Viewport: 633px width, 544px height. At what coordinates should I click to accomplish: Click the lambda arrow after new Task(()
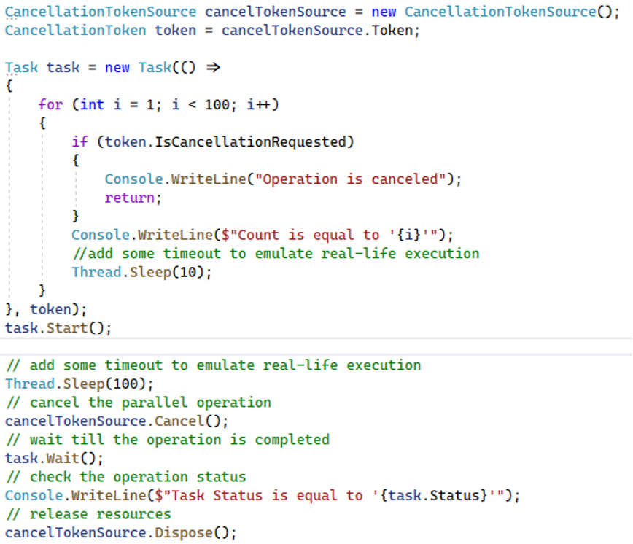coord(213,67)
